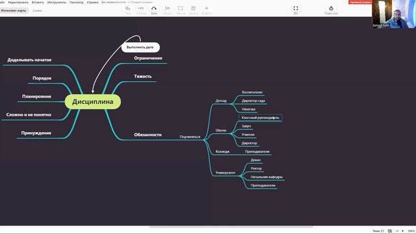The width and height of the screenshot is (416, 234).
Task: Enter ZEN fullscreen mode
Action: pos(296,8)
